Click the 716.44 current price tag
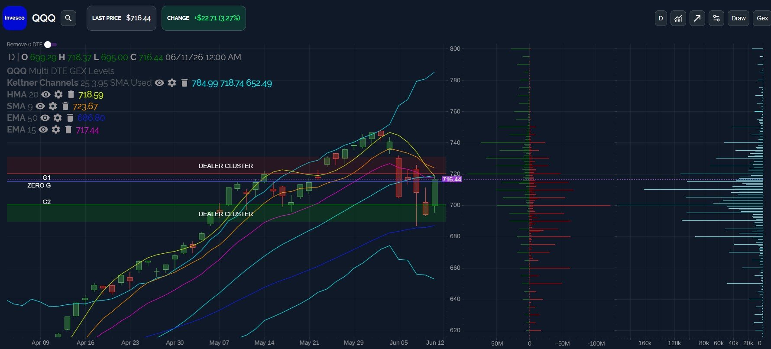771x349 pixels. [x=452, y=179]
